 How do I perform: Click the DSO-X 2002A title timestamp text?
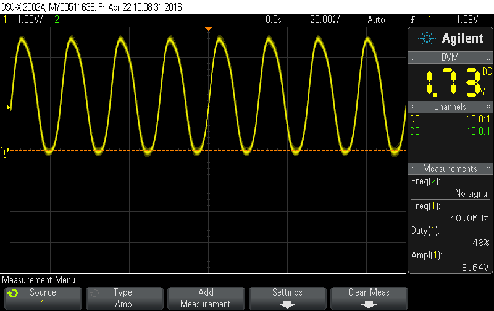point(91,7)
